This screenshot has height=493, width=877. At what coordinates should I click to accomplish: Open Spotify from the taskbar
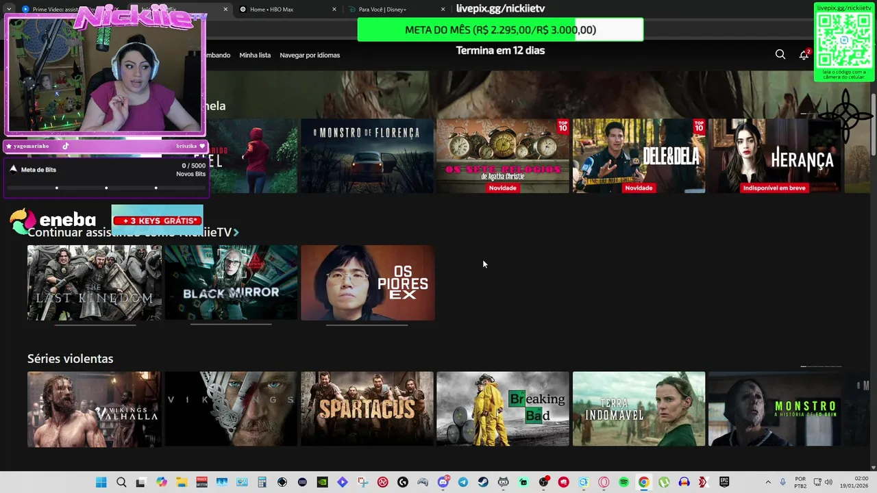[x=623, y=482]
